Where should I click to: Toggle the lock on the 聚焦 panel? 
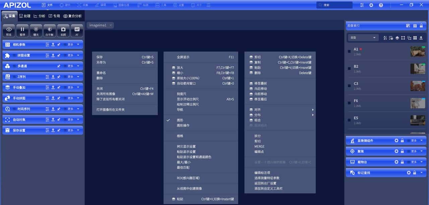403,151
